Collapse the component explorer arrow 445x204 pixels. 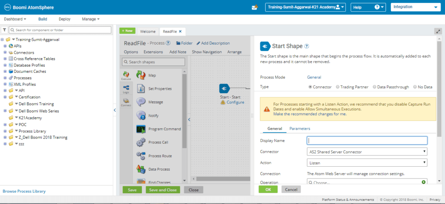[115, 110]
